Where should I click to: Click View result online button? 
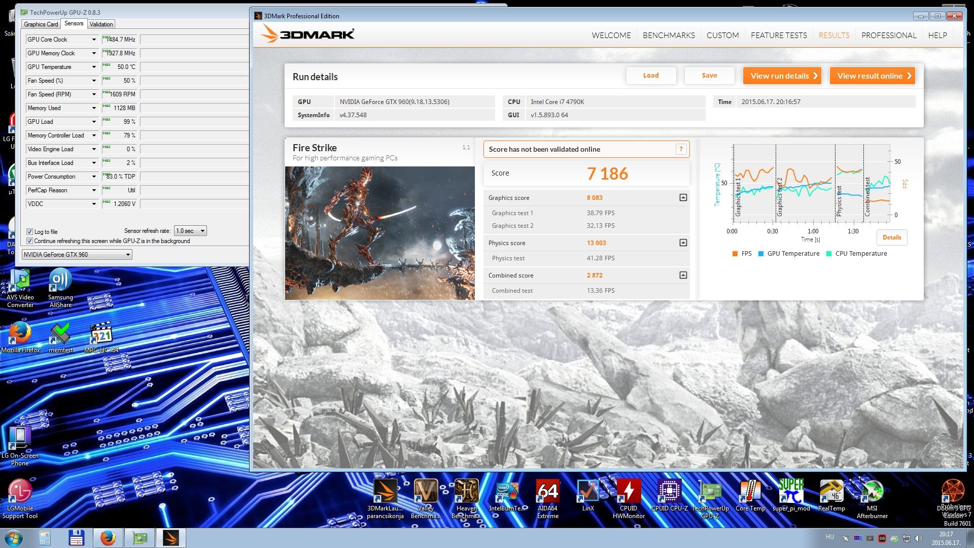[x=873, y=76]
